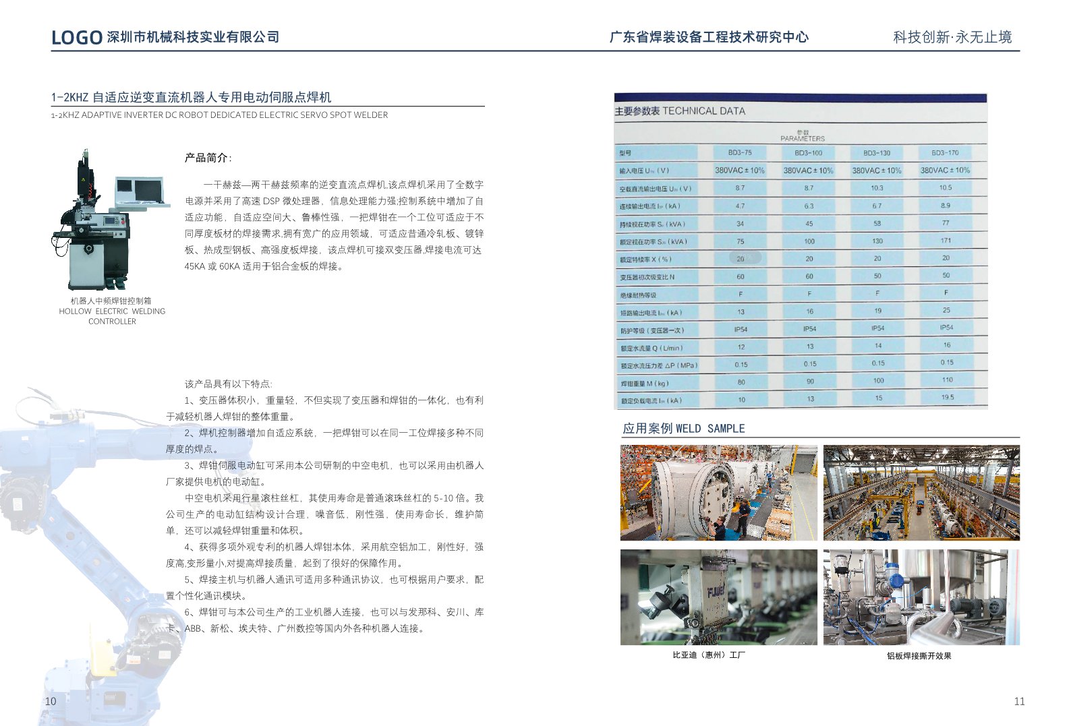Click the 额定水流量 Q (L/min) row label
This screenshot has width=1071, height=726.
coord(652,349)
